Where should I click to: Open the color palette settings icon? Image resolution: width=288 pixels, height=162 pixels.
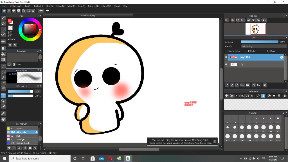coord(10,45)
